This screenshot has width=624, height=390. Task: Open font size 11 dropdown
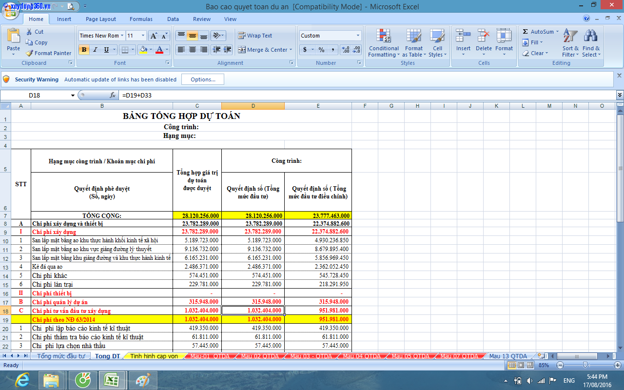click(x=143, y=36)
